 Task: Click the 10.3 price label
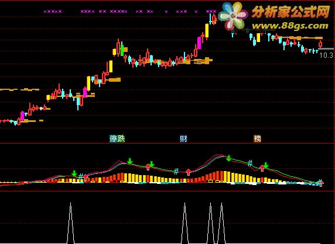point(326,55)
